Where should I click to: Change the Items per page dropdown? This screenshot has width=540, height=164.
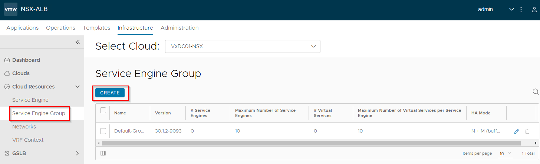click(x=505, y=153)
